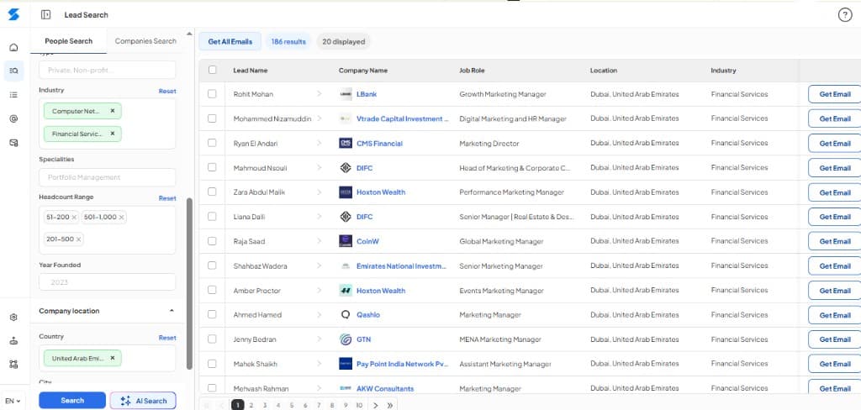861x410 pixels.
Task: Switch to the People Search tab
Action: 69,41
